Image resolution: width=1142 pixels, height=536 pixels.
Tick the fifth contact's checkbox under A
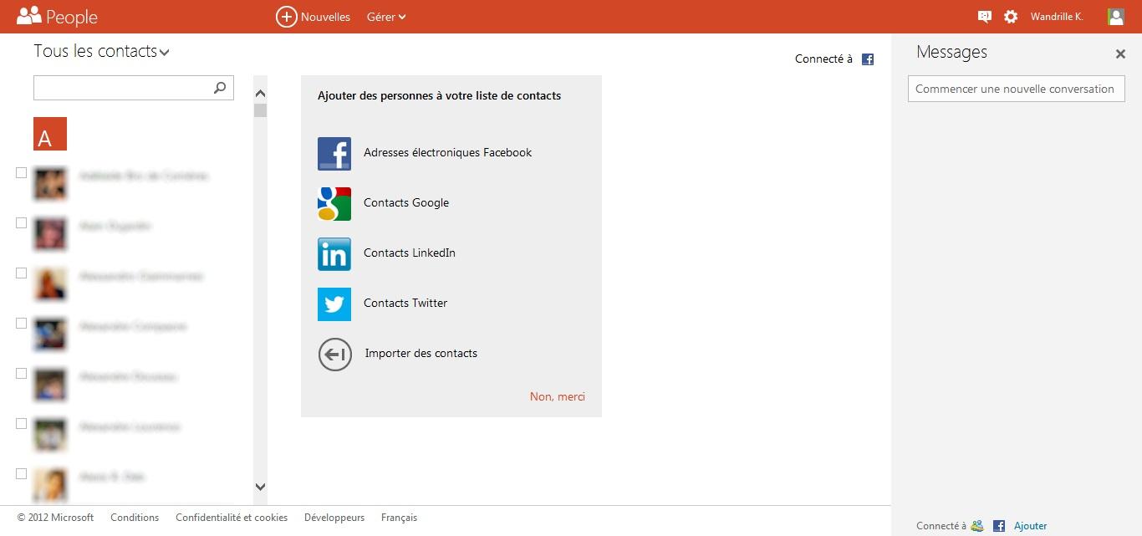coord(22,374)
